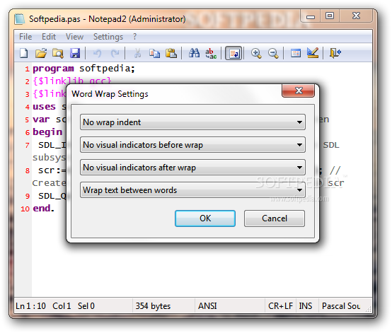
Task: Click the CR+LF line ending status
Action: click(x=280, y=305)
